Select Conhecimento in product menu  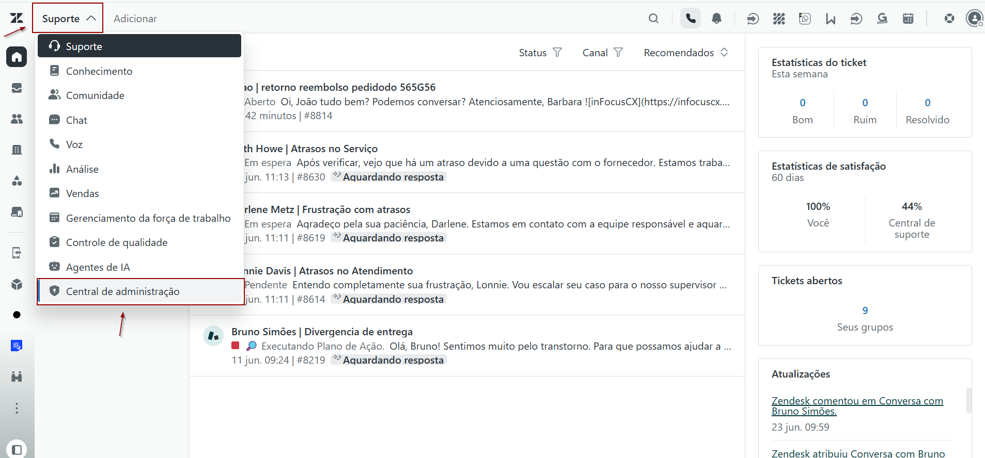pyautogui.click(x=139, y=71)
